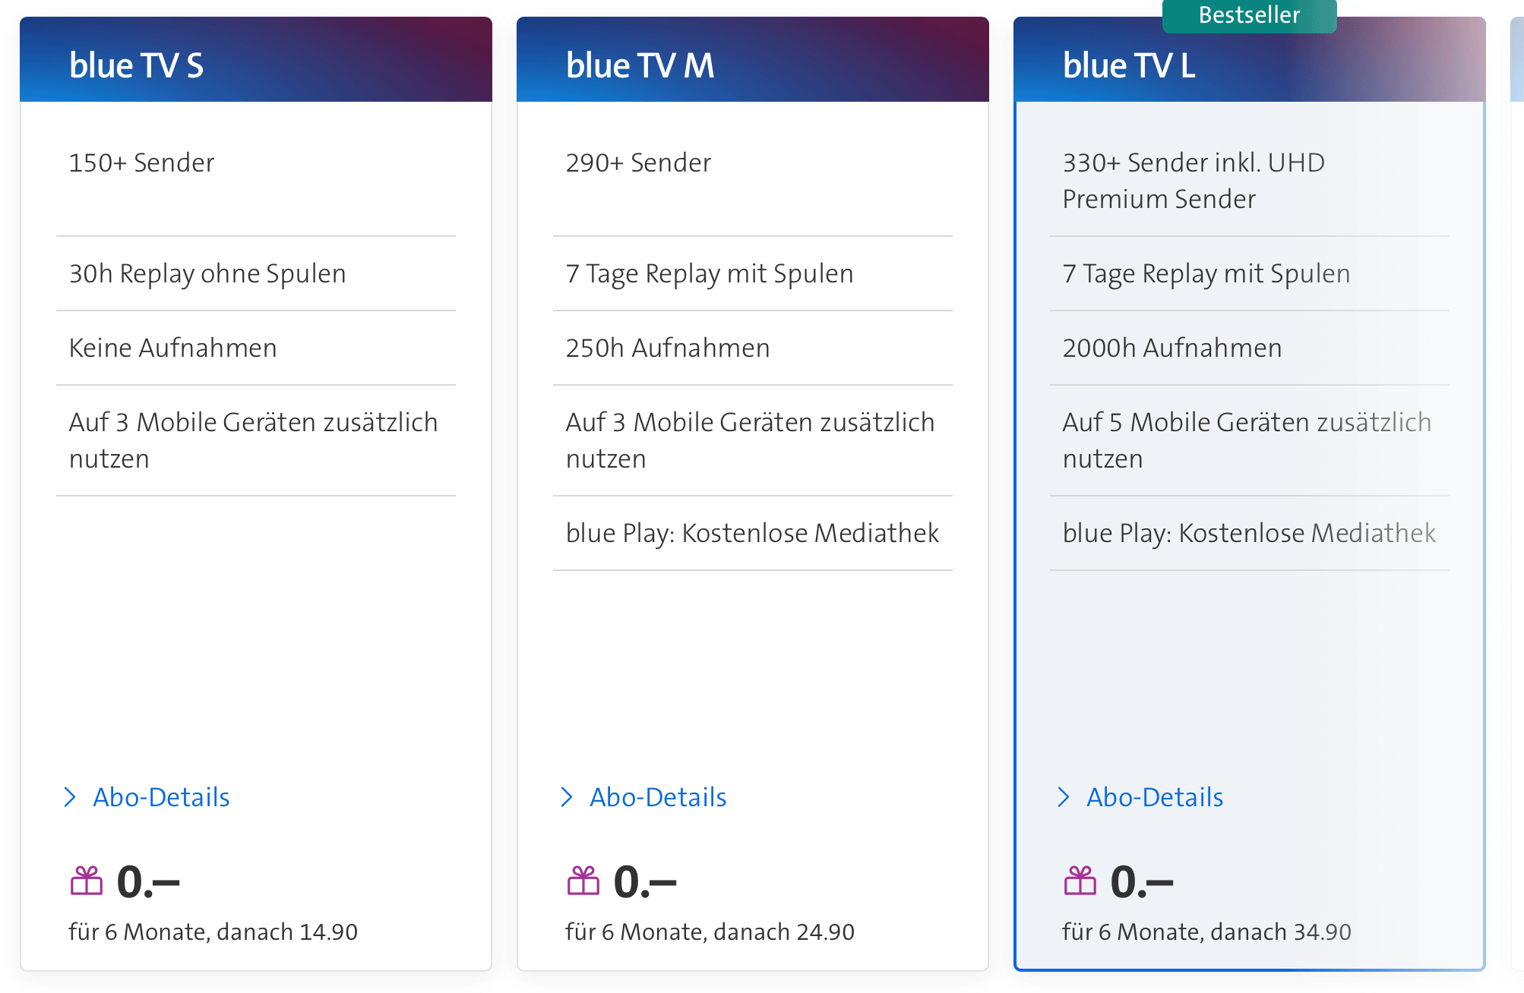Expand Abo-Details chevron under blue TV S

70,797
